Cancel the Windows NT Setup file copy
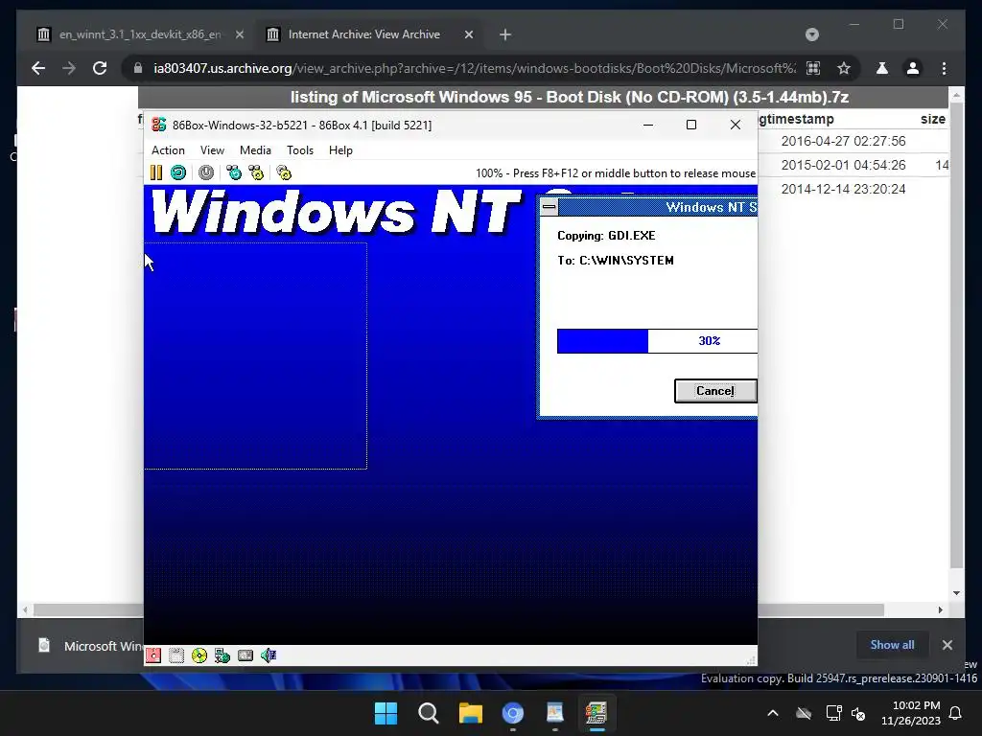This screenshot has width=982, height=736. (715, 391)
